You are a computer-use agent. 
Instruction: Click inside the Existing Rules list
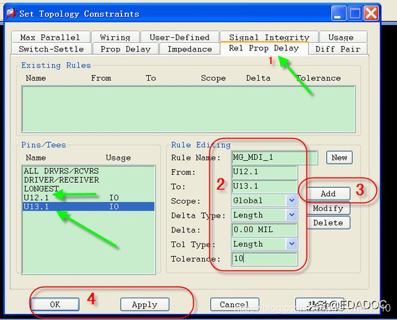coord(189,109)
